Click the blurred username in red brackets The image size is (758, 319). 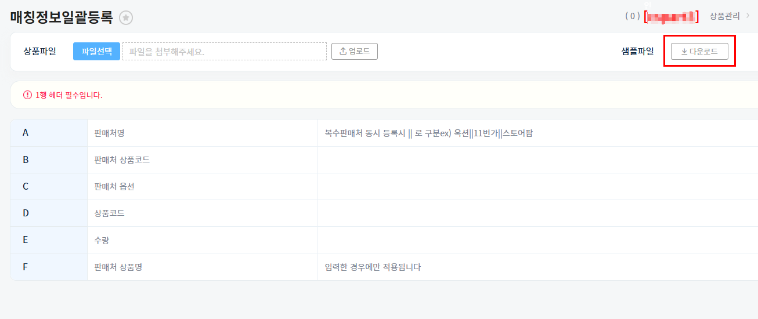(672, 16)
